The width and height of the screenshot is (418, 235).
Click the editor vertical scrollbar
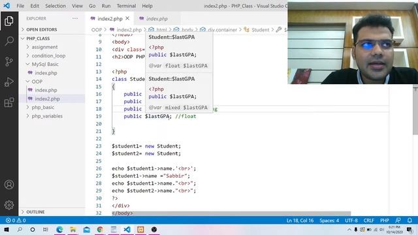pos(415,112)
